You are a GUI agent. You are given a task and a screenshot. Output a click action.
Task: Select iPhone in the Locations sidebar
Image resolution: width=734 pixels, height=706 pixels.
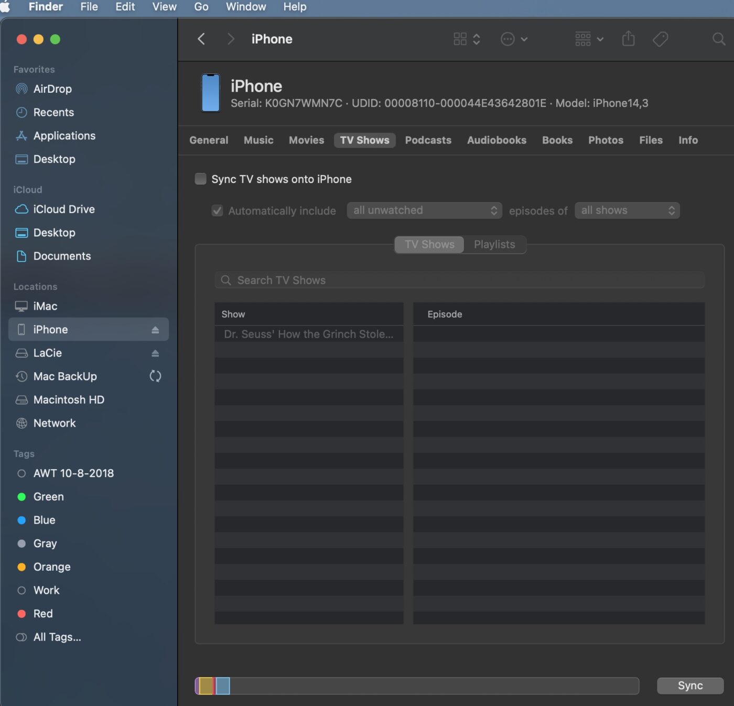[88, 330]
